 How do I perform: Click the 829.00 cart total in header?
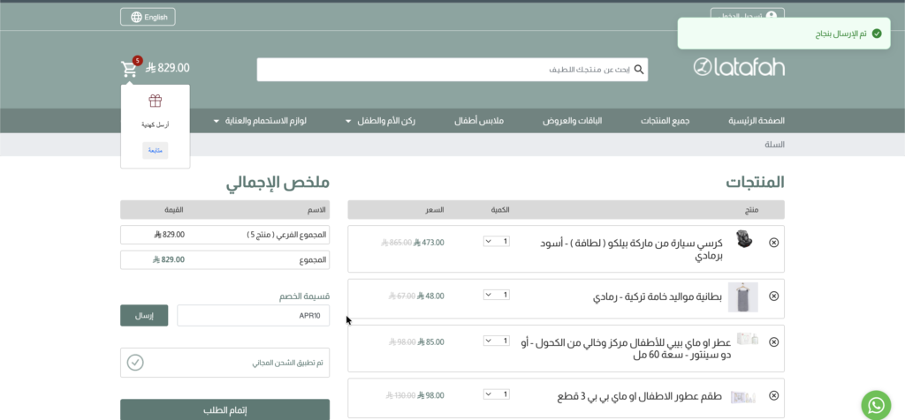click(168, 68)
